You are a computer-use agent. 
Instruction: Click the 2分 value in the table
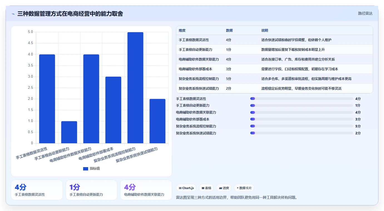[x=229, y=89]
